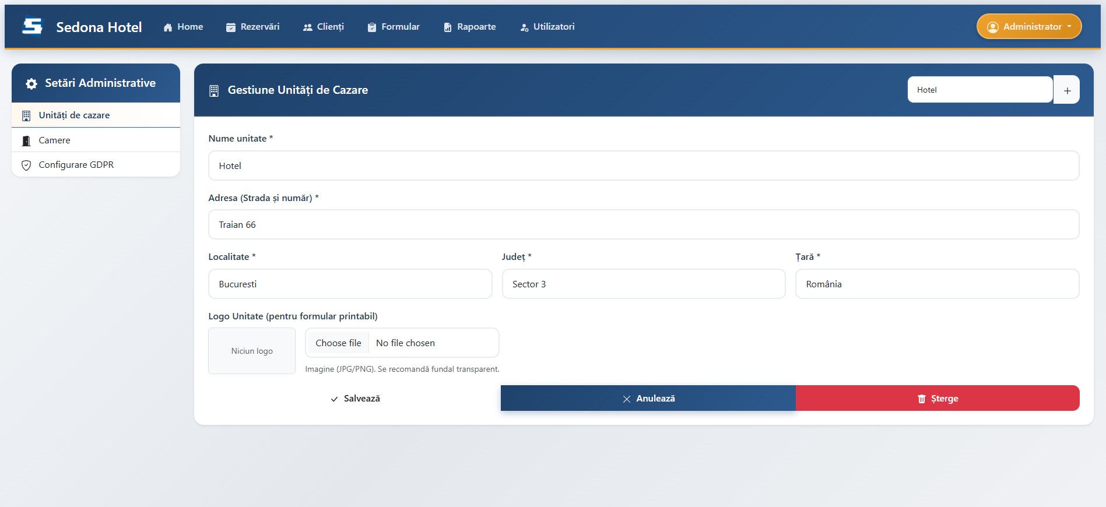Open the Rezervări menu item
This screenshot has width=1106, height=507.
click(253, 27)
